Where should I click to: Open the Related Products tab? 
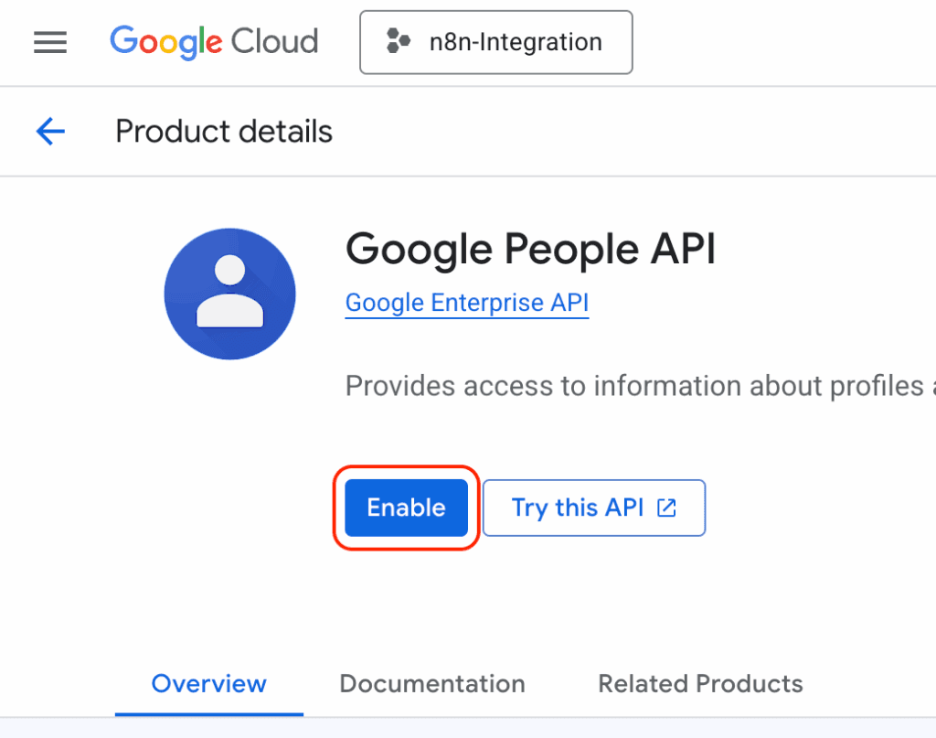click(699, 683)
